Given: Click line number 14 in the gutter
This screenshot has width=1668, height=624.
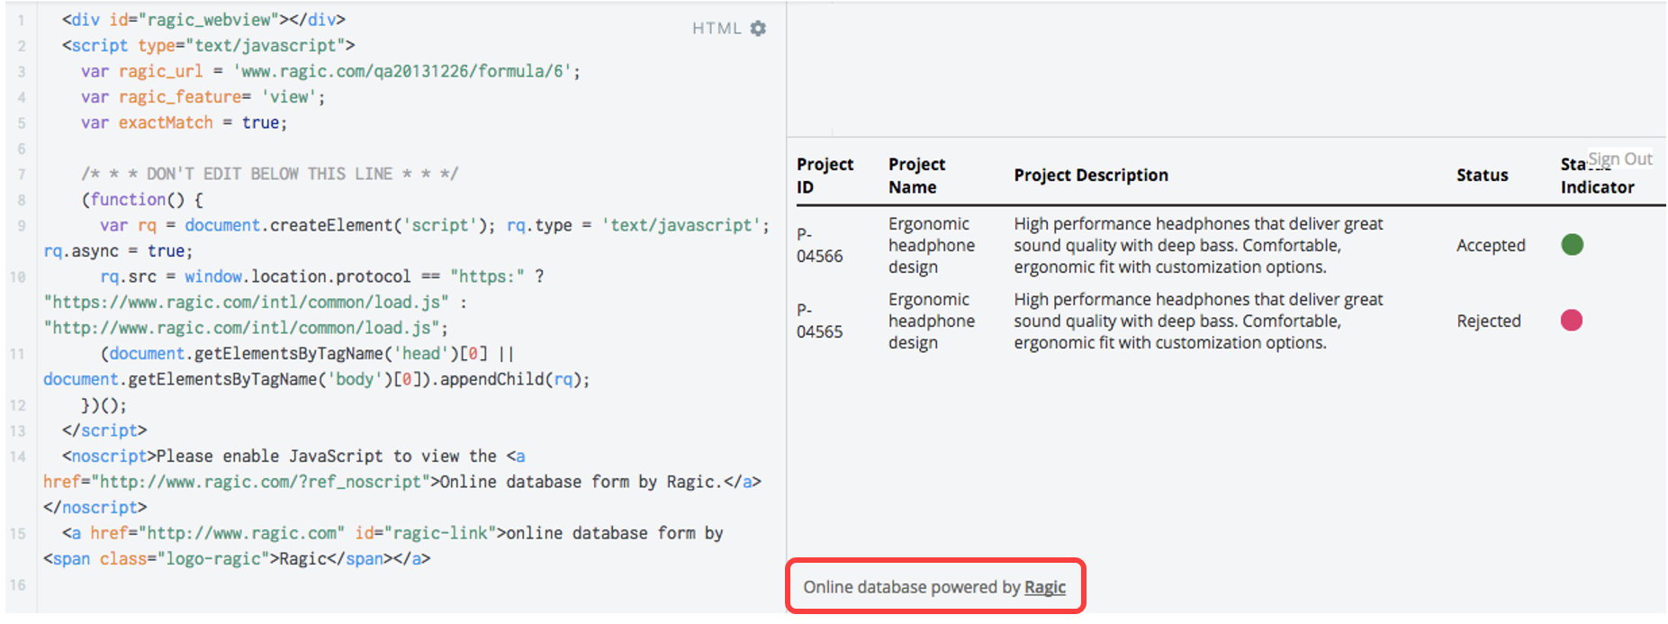Looking at the screenshot, I should click(18, 457).
